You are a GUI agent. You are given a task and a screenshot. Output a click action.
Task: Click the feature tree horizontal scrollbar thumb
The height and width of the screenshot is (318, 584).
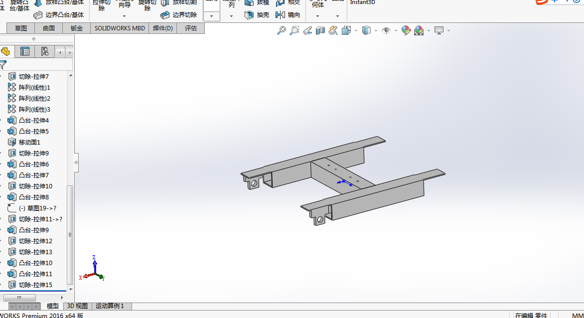click(x=19, y=298)
